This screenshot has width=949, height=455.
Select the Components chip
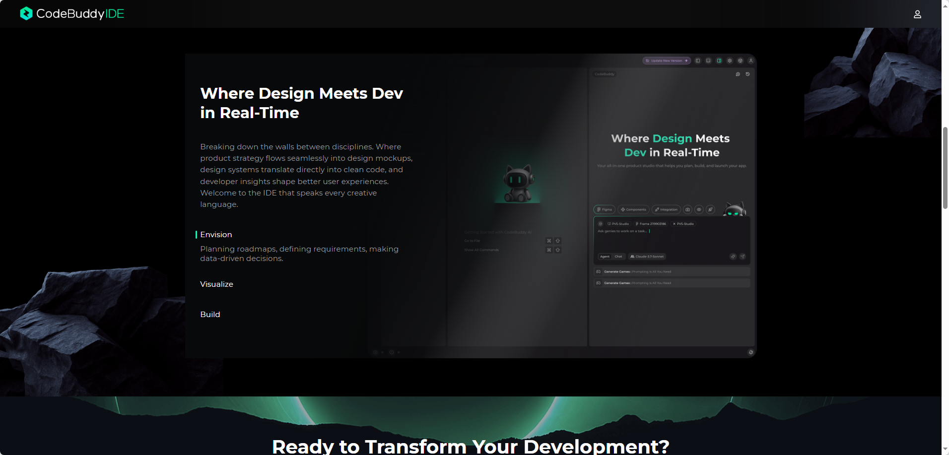[633, 209]
